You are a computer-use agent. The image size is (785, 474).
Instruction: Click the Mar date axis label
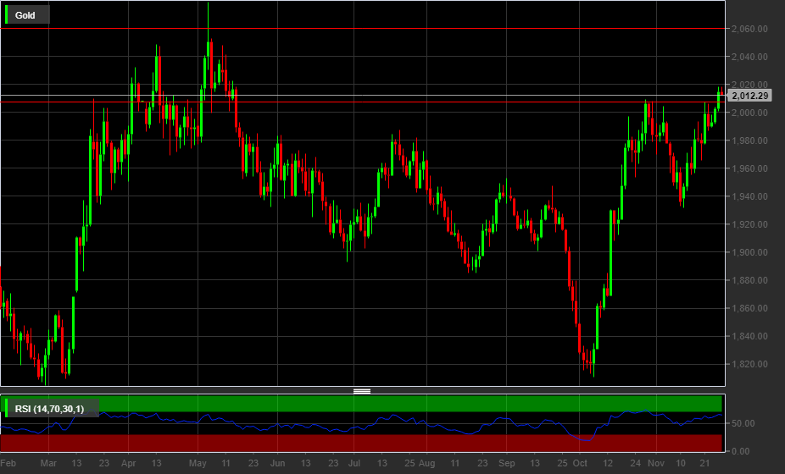click(48, 464)
